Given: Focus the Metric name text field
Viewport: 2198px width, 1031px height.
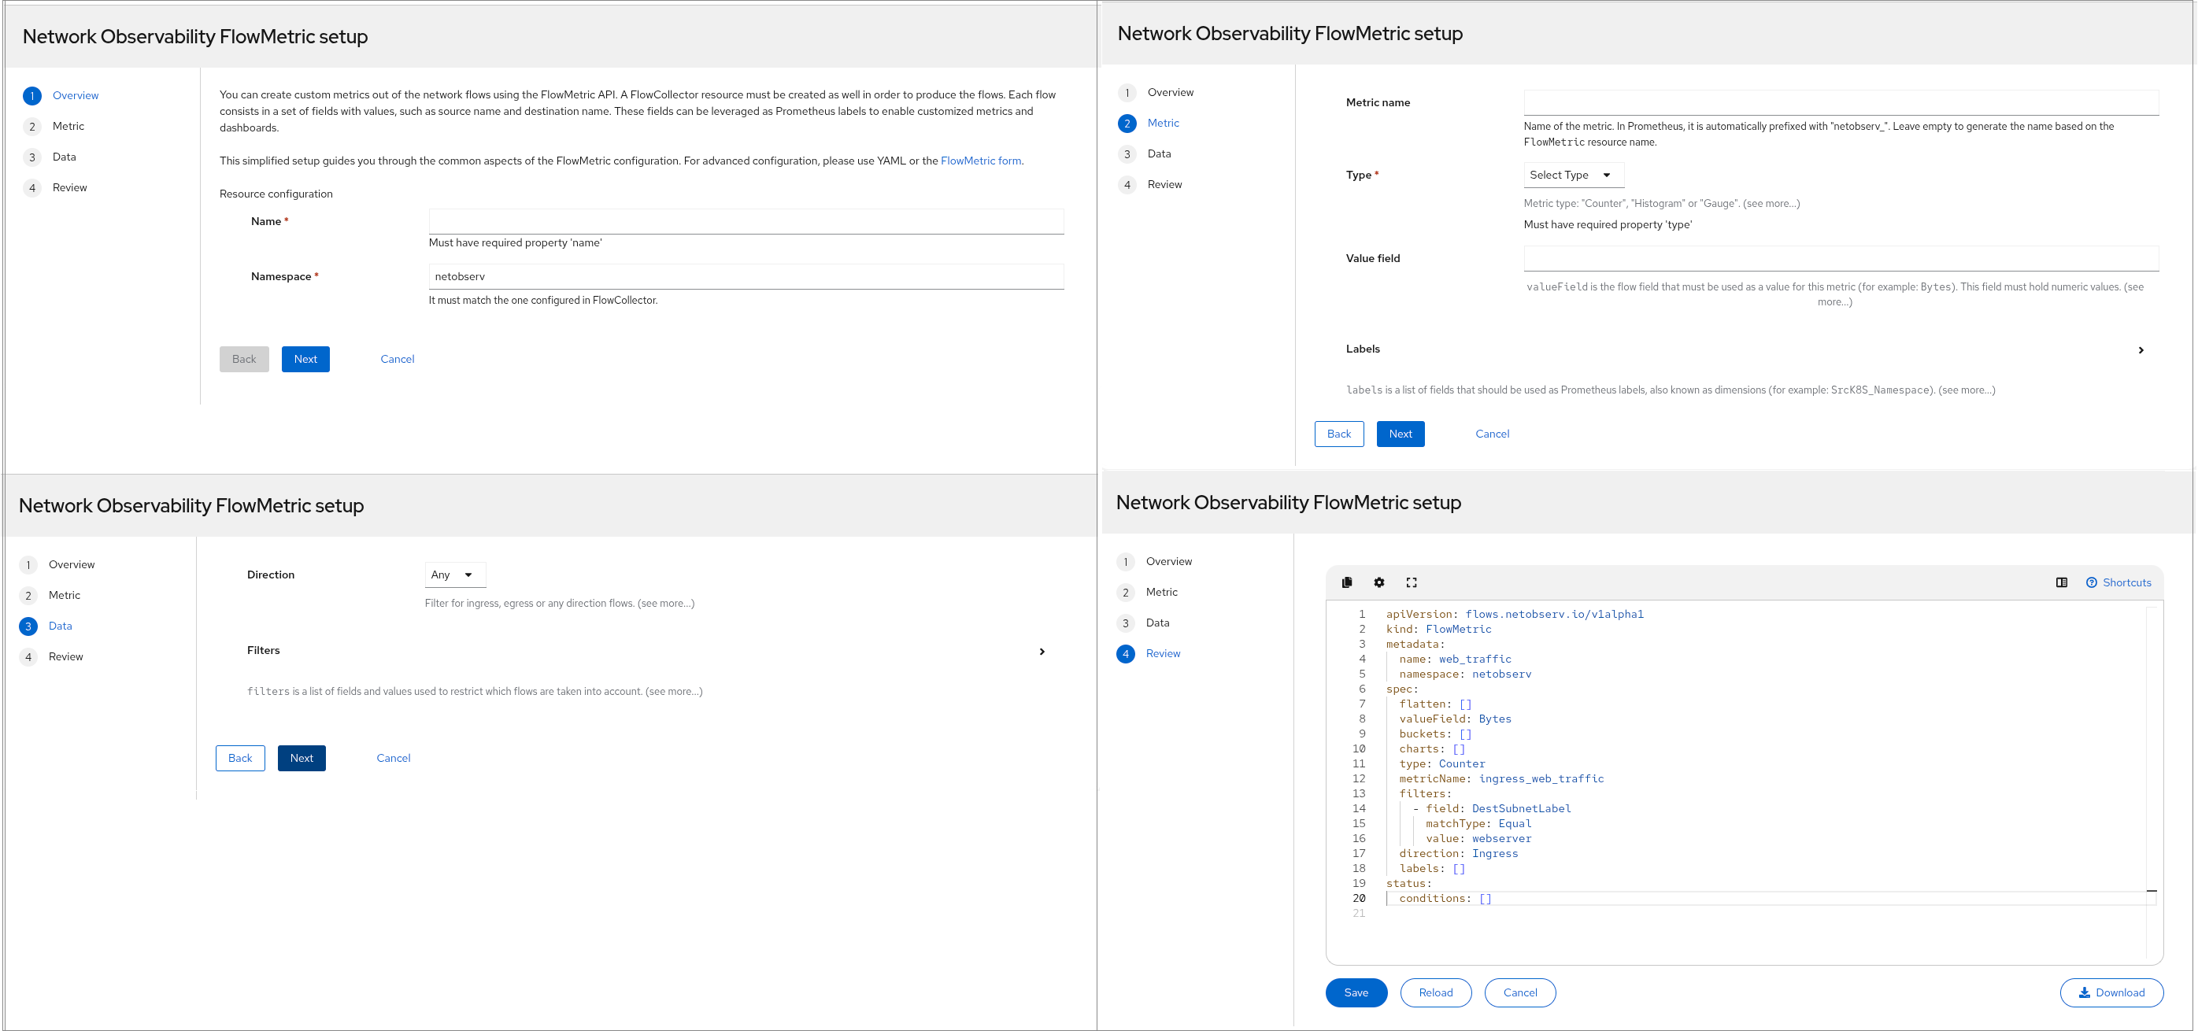Looking at the screenshot, I should [x=1841, y=102].
